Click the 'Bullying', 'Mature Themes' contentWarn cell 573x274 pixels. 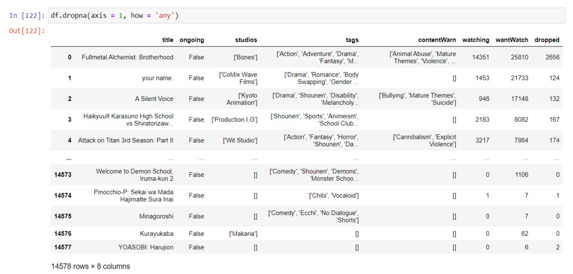[x=417, y=99]
